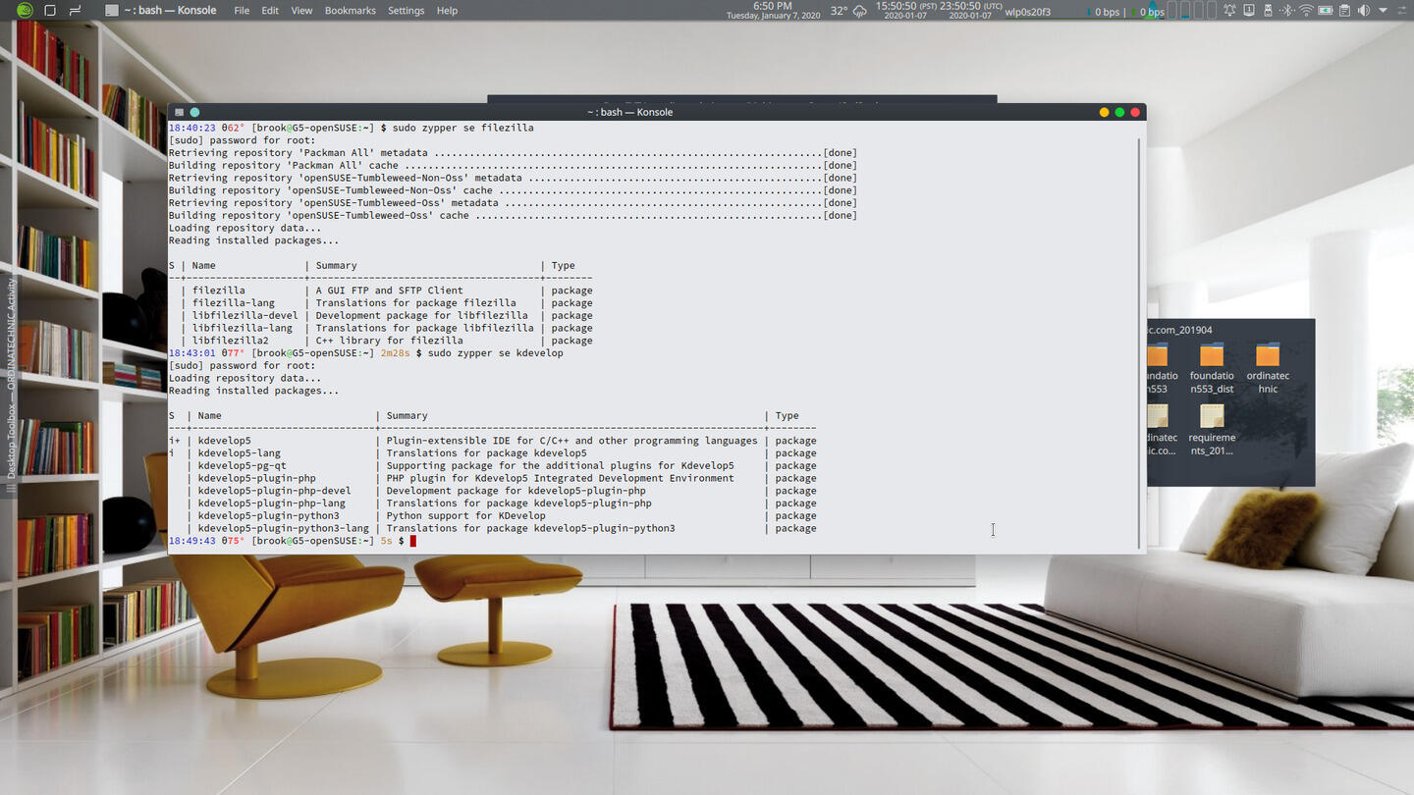The image size is (1414, 795).
Task: Open the requirements_201... desktop file
Action: pyautogui.click(x=1212, y=430)
